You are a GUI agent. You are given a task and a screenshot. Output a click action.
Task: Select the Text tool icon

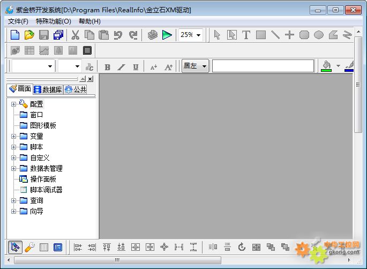point(246,35)
